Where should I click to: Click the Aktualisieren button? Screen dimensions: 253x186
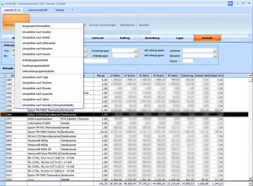pos(127,25)
